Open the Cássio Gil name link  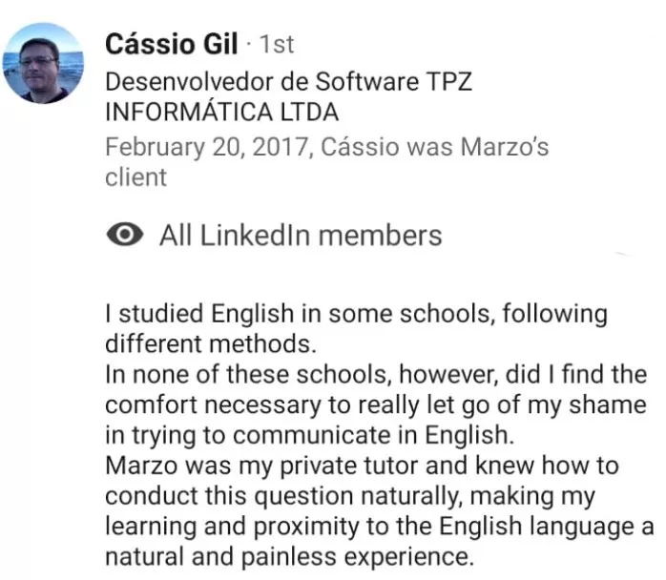tap(171, 44)
